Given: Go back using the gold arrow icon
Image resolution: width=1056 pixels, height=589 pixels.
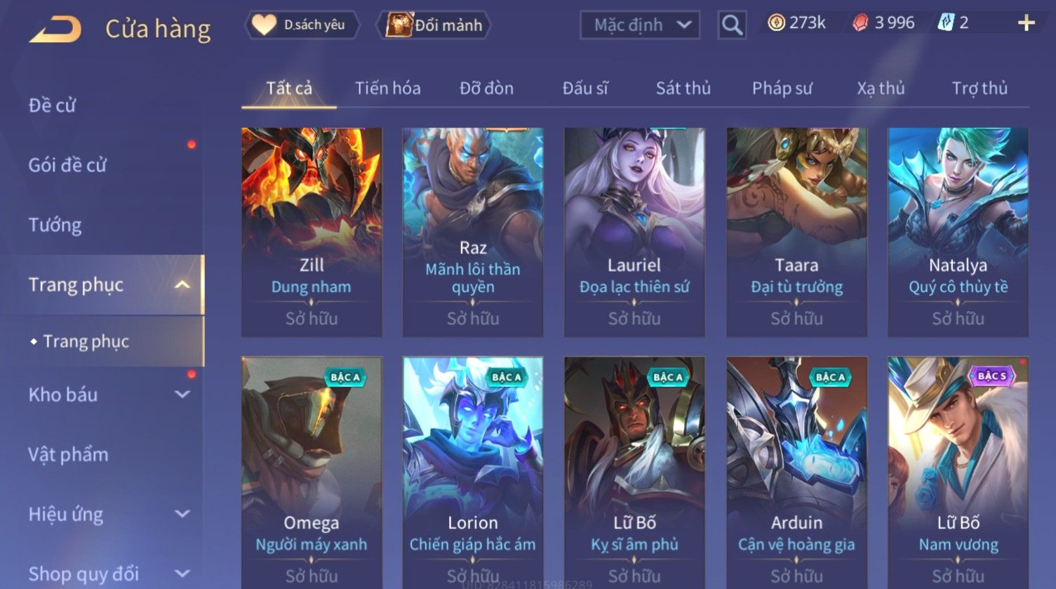Looking at the screenshot, I should 55,29.
